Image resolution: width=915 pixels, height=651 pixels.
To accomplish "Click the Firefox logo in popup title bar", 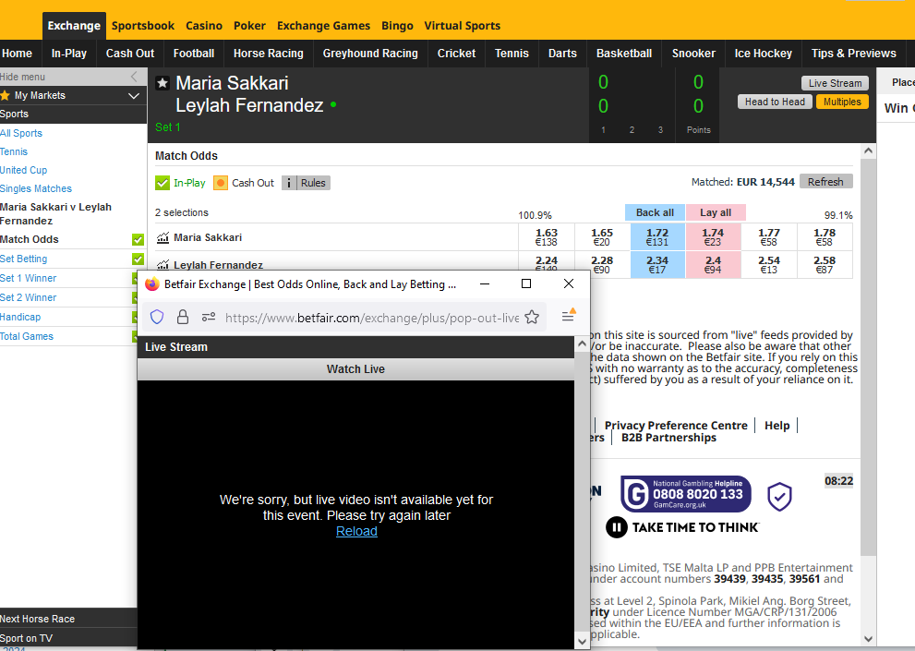I will coord(152,283).
